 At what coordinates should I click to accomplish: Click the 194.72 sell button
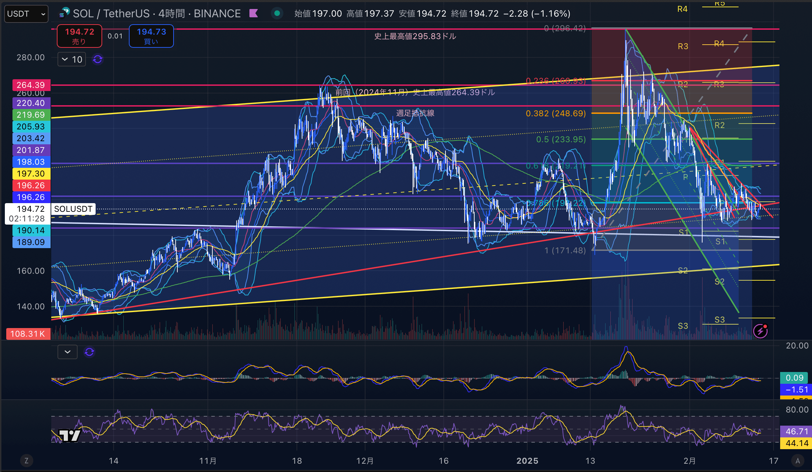point(79,36)
